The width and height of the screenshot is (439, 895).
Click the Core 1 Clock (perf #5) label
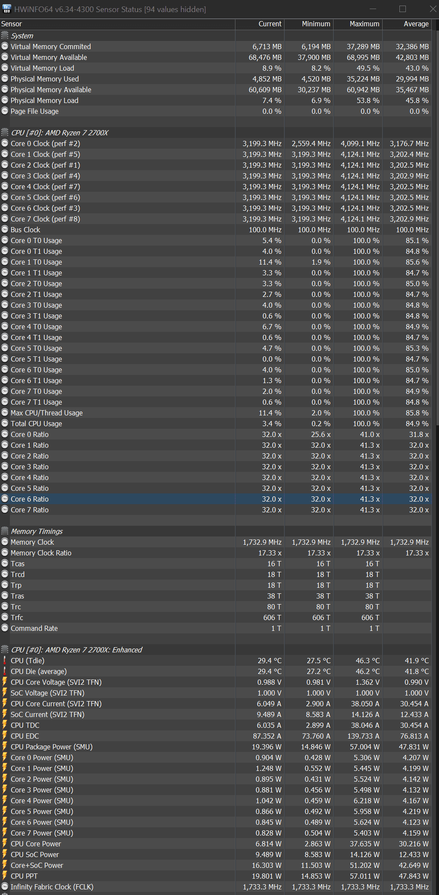[x=45, y=154]
